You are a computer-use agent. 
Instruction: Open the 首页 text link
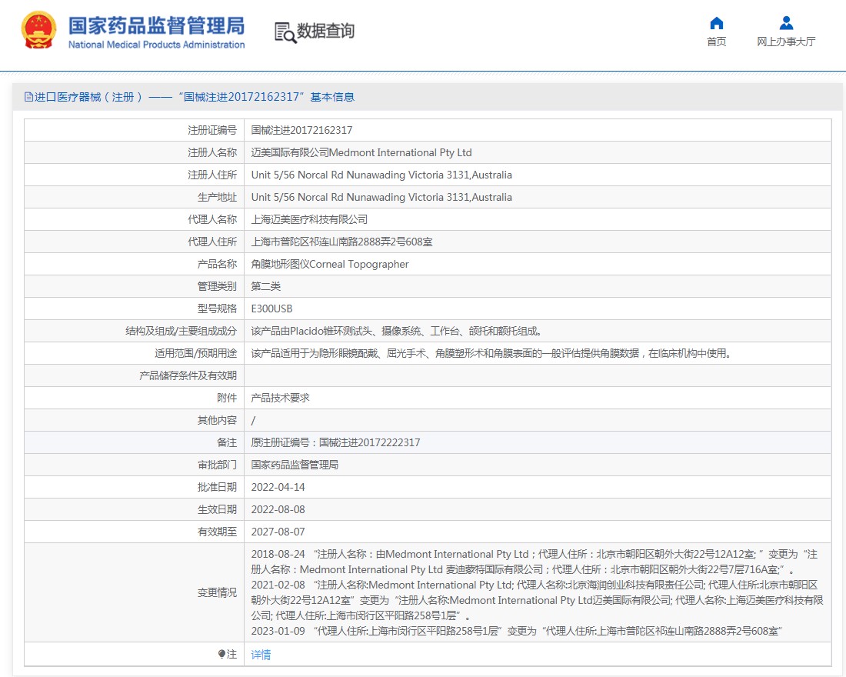click(716, 42)
